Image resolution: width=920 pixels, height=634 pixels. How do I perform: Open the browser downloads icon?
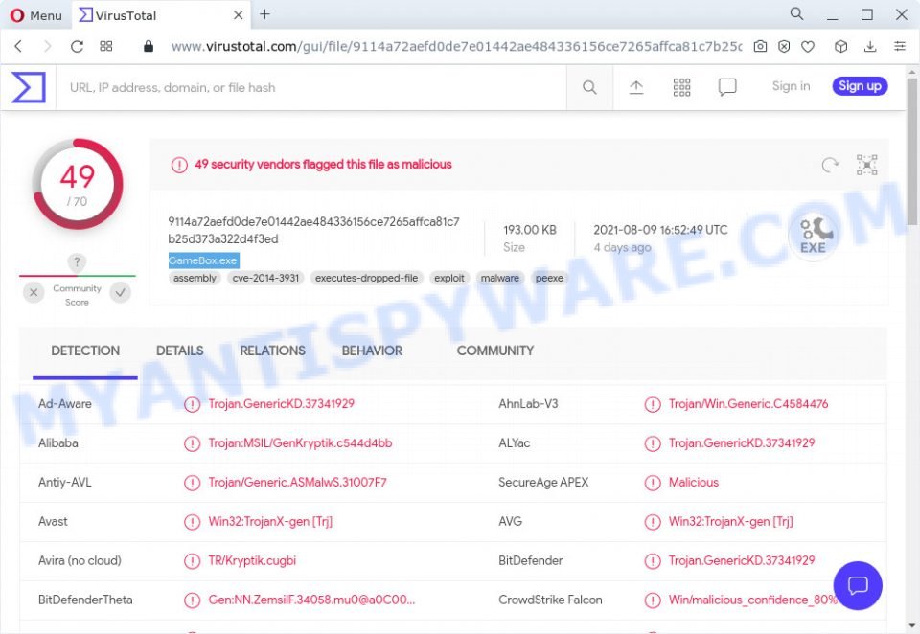click(870, 46)
